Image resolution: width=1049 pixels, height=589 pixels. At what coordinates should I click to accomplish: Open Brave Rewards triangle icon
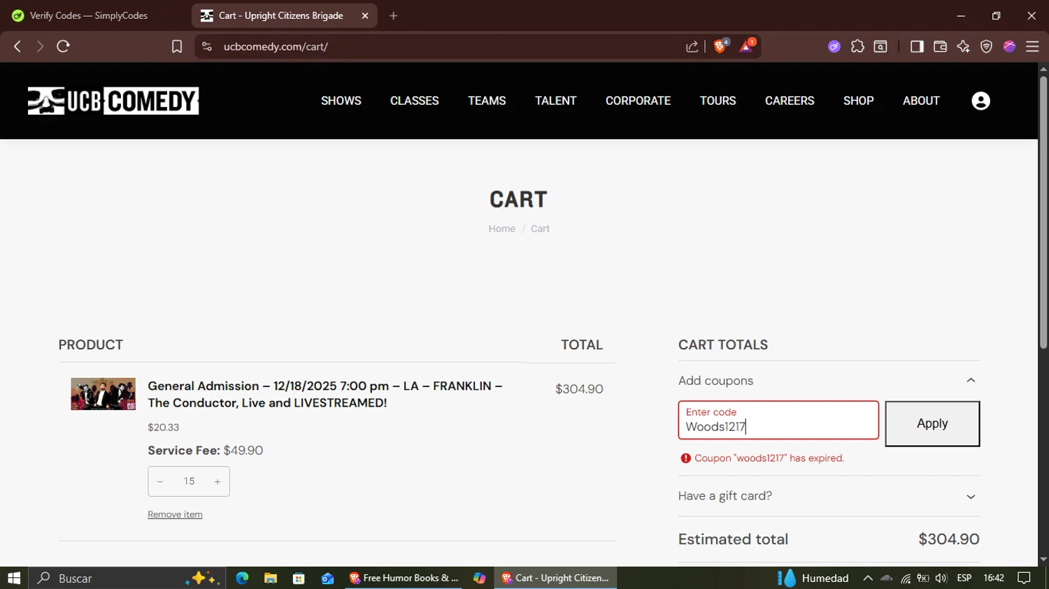pos(747,45)
